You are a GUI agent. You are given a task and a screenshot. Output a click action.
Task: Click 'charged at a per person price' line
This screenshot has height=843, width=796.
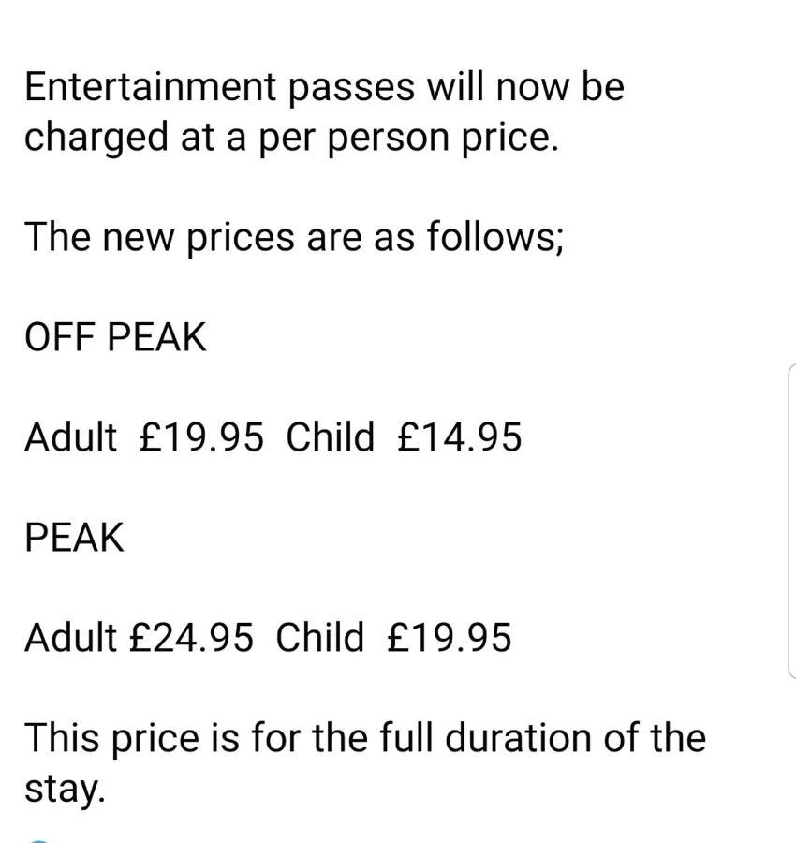[x=292, y=139]
